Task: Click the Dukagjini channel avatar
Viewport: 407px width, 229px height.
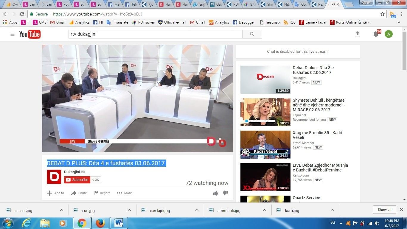Action: coord(54,177)
